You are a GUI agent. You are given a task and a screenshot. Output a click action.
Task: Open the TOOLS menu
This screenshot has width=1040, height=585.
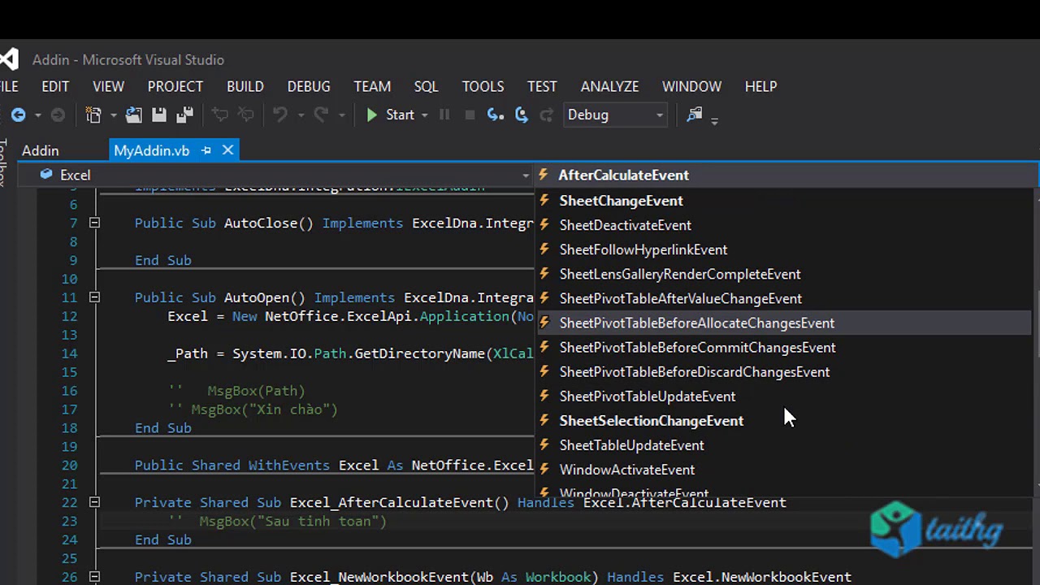(483, 86)
